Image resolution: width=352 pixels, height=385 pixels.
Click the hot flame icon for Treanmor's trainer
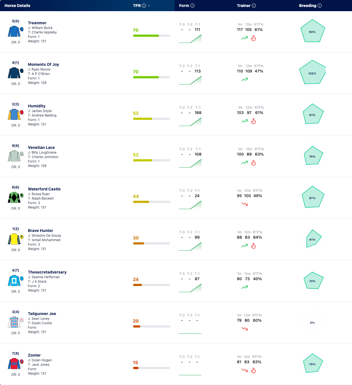[254, 38]
